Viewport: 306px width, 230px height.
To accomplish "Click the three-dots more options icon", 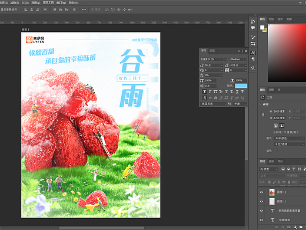I will click(84, 9).
